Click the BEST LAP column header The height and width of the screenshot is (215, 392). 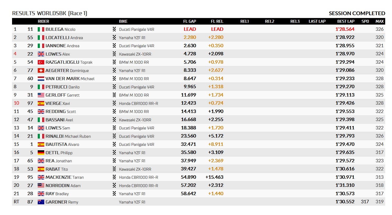[x=346, y=21]
